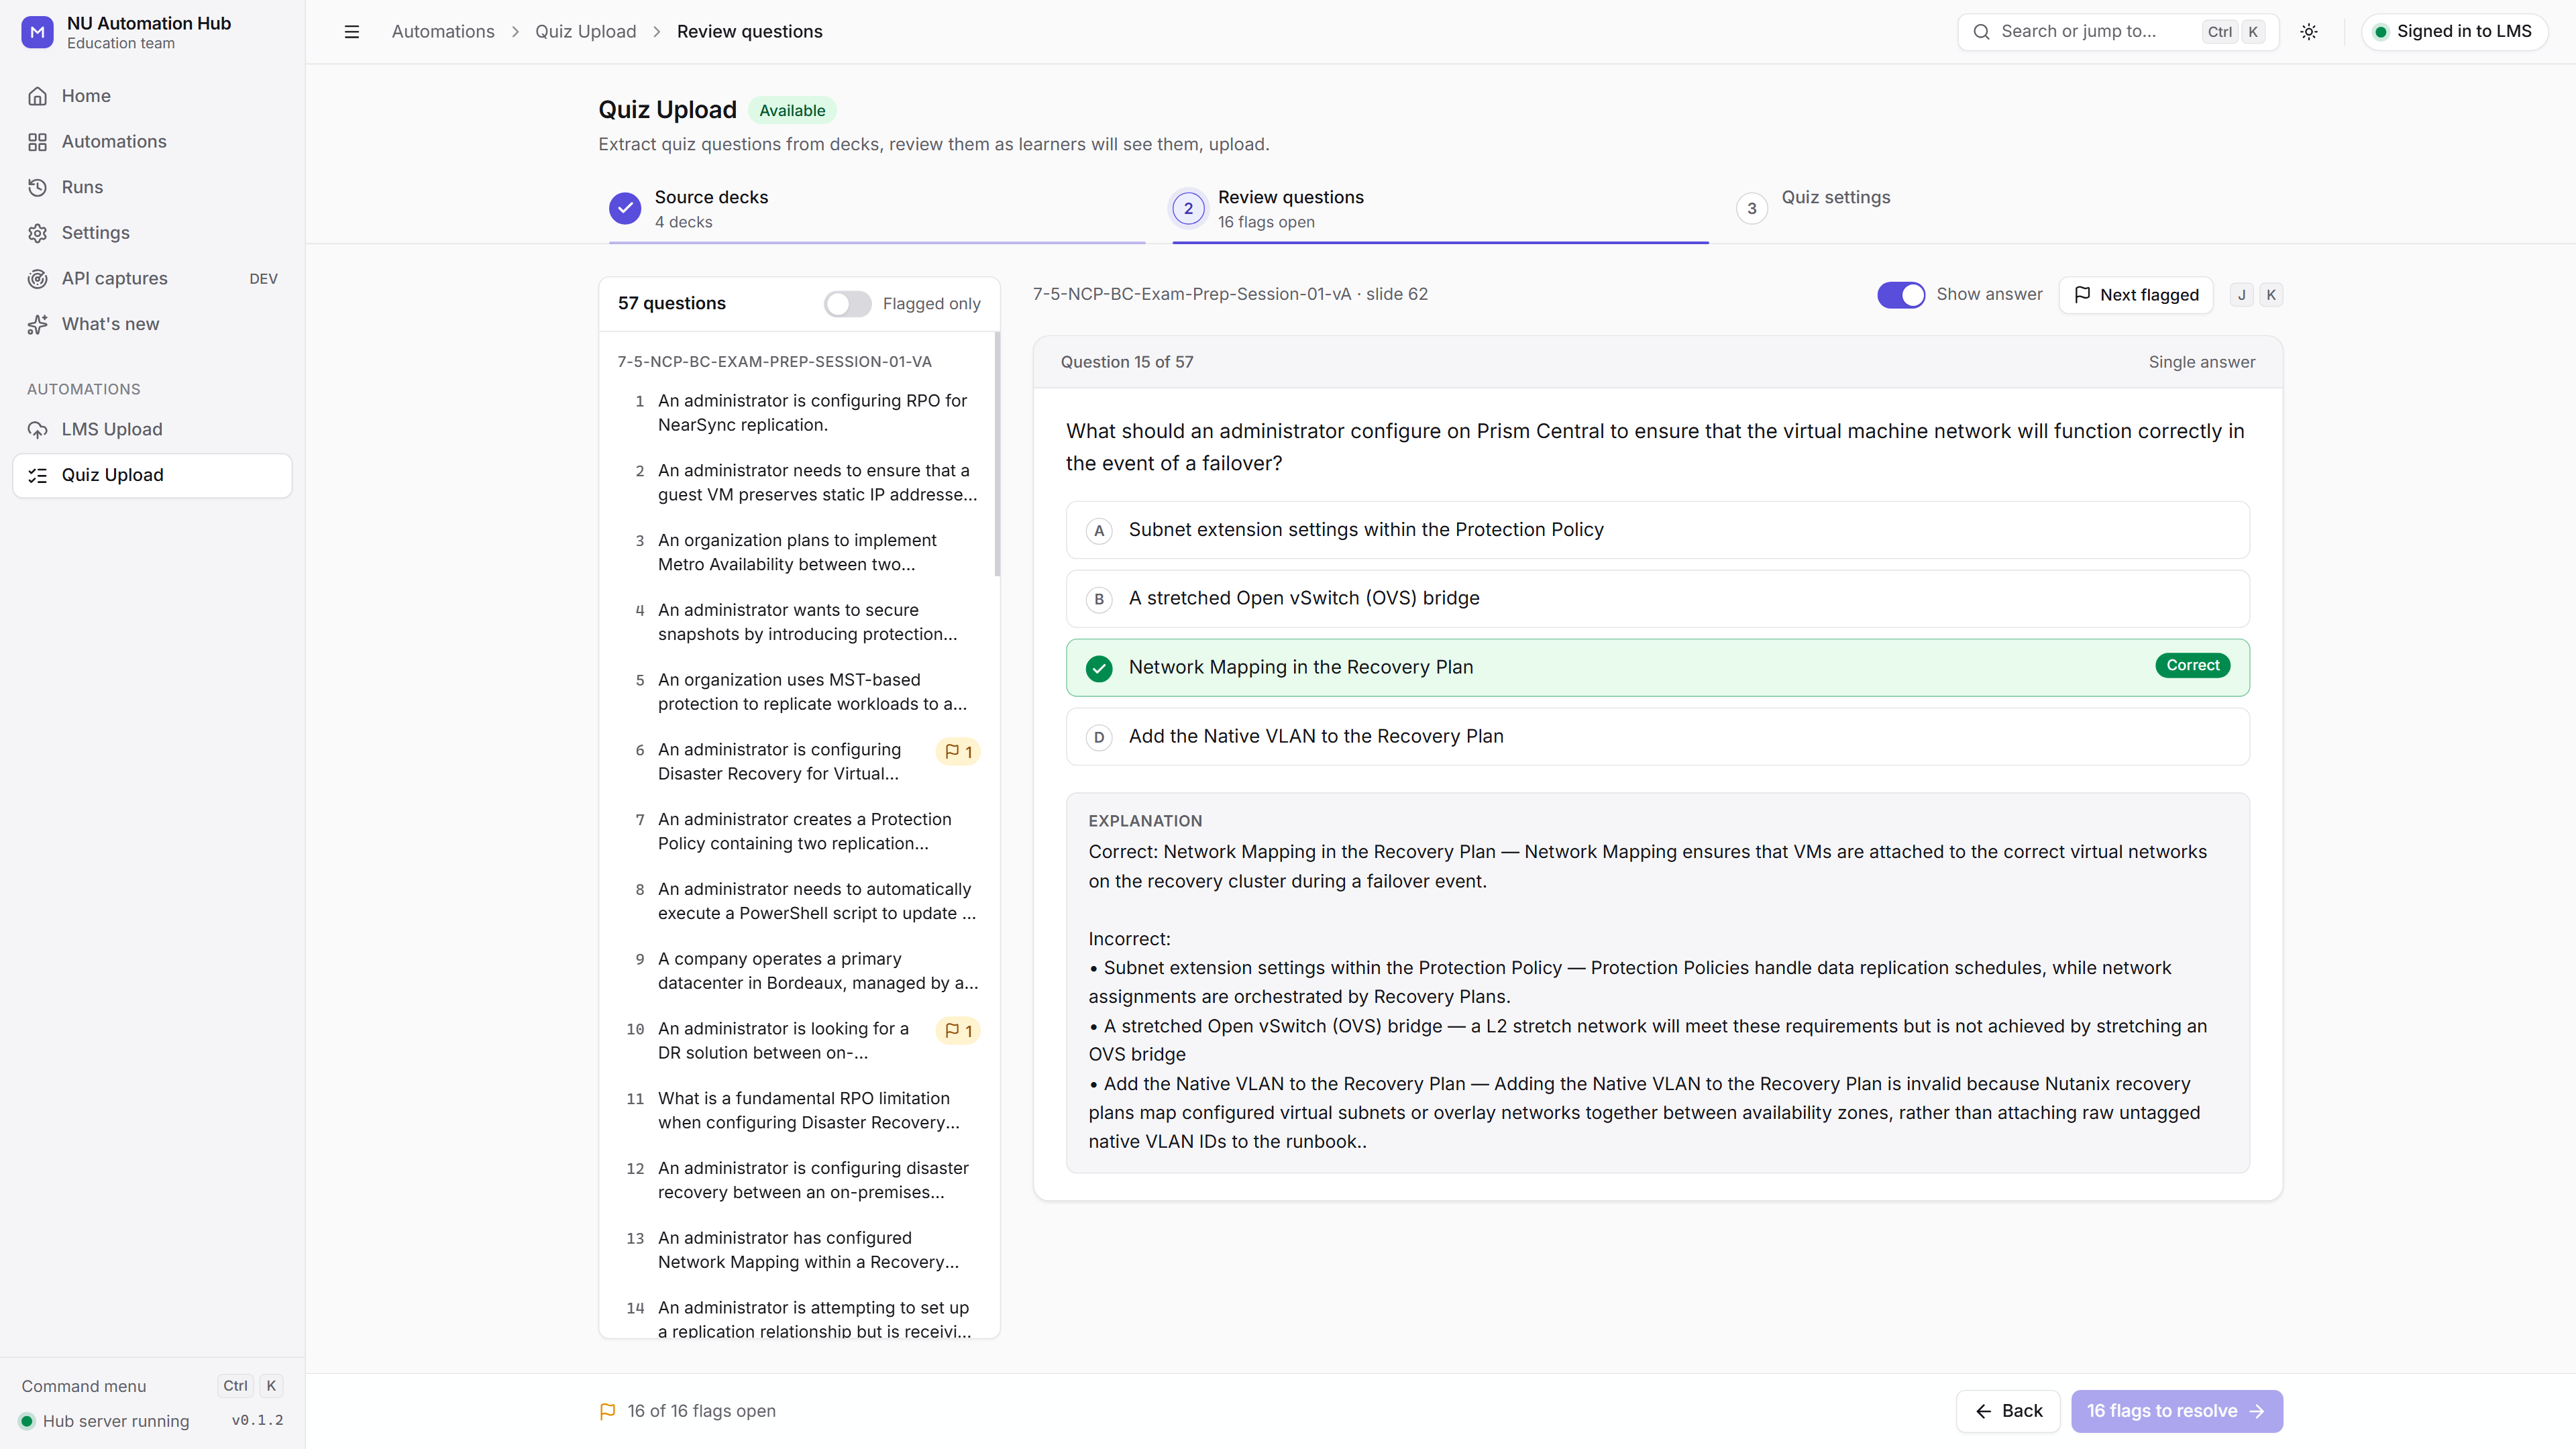Open the Command menu at sidebar bottom
The width and height of the screenshot is (2576, 1449).
pyautogui.click(x=152, y=1386)
